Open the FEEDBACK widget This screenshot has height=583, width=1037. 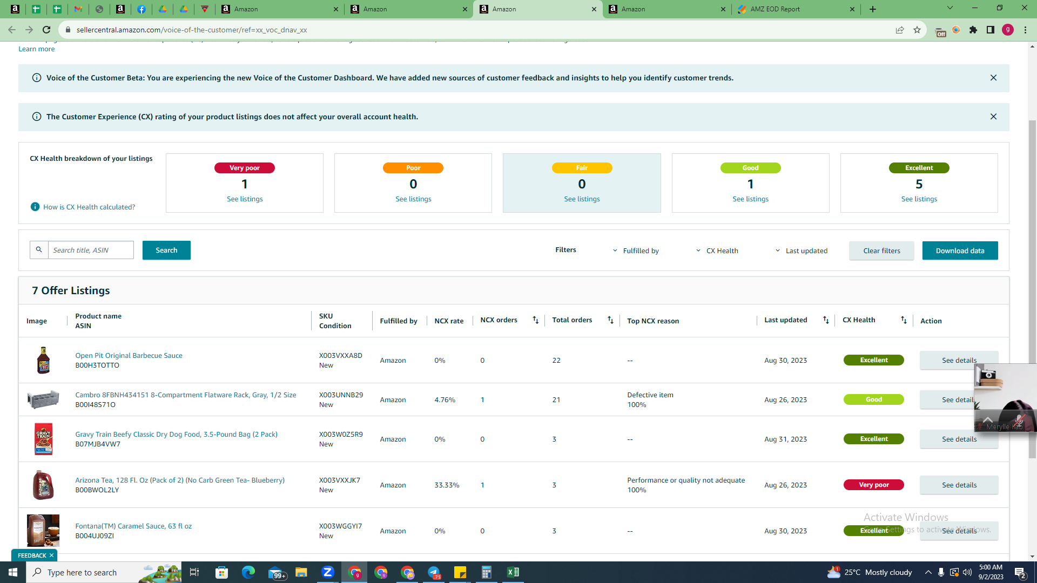pyautogui.click(x=32, y=555)
